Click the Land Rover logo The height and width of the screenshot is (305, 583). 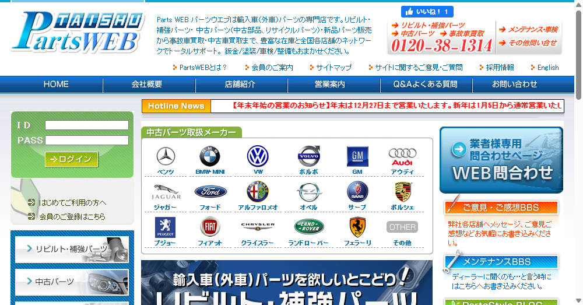(308, 227)
